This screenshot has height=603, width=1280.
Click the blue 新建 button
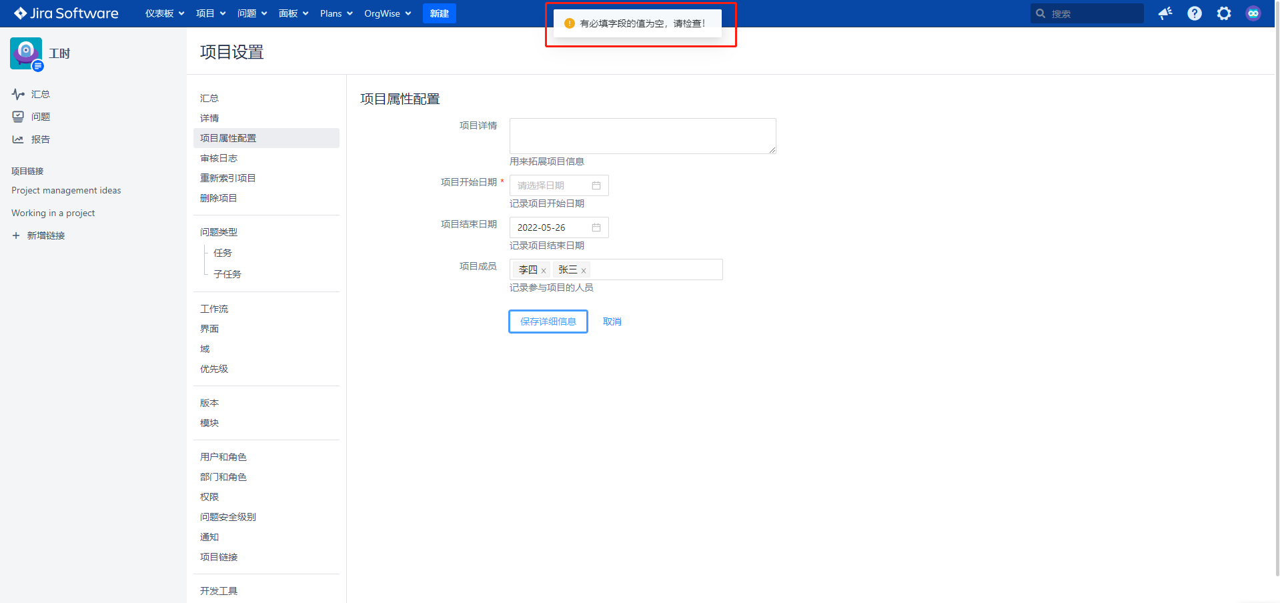(439, 13)
